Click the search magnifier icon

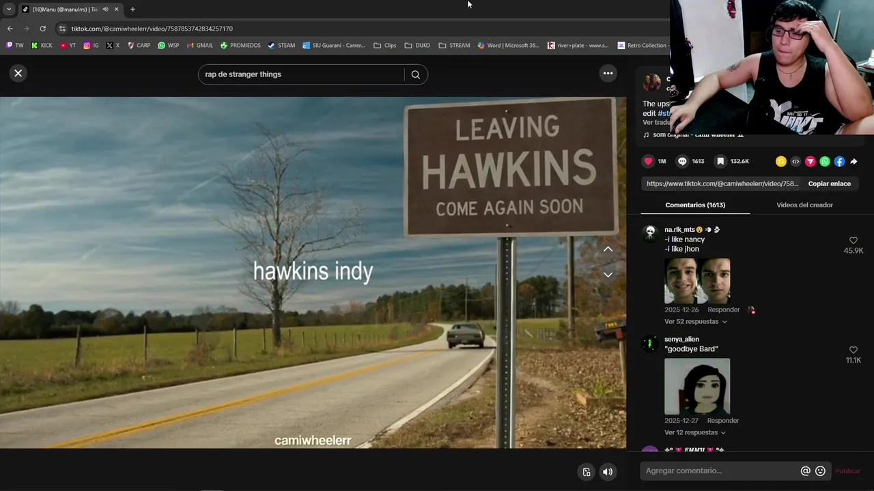pyautogui.click(x=415, y=74)
